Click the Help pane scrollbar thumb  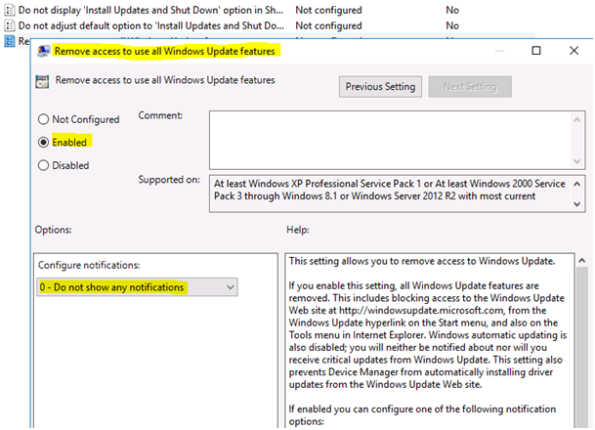tap(581, 347)
